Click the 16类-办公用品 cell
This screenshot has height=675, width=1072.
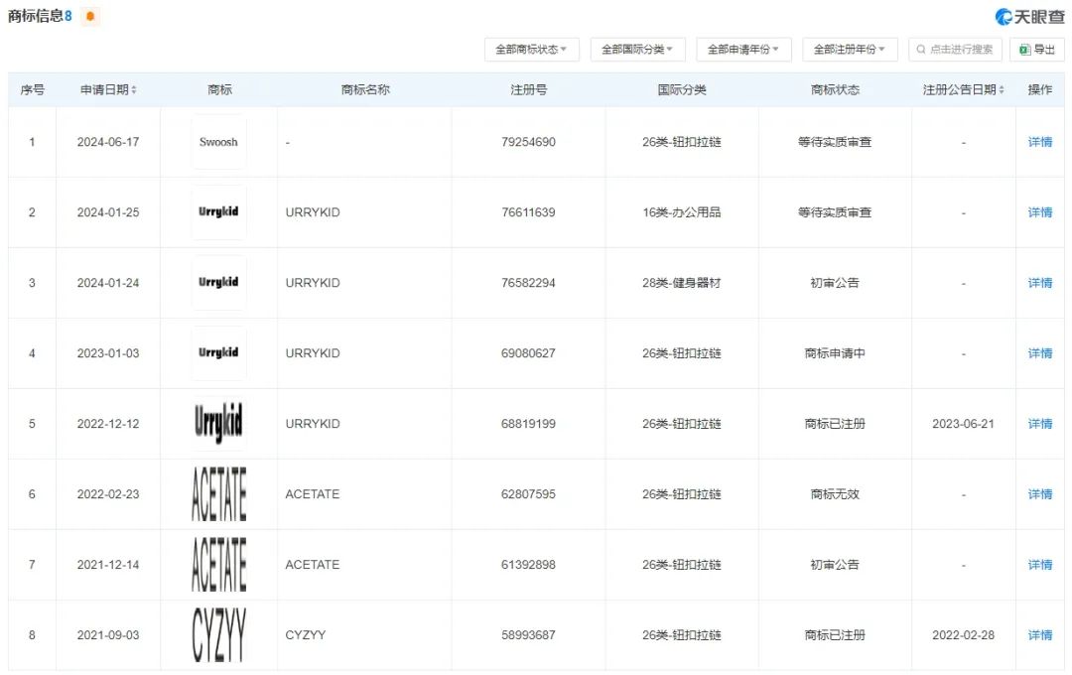click(682, 212)
